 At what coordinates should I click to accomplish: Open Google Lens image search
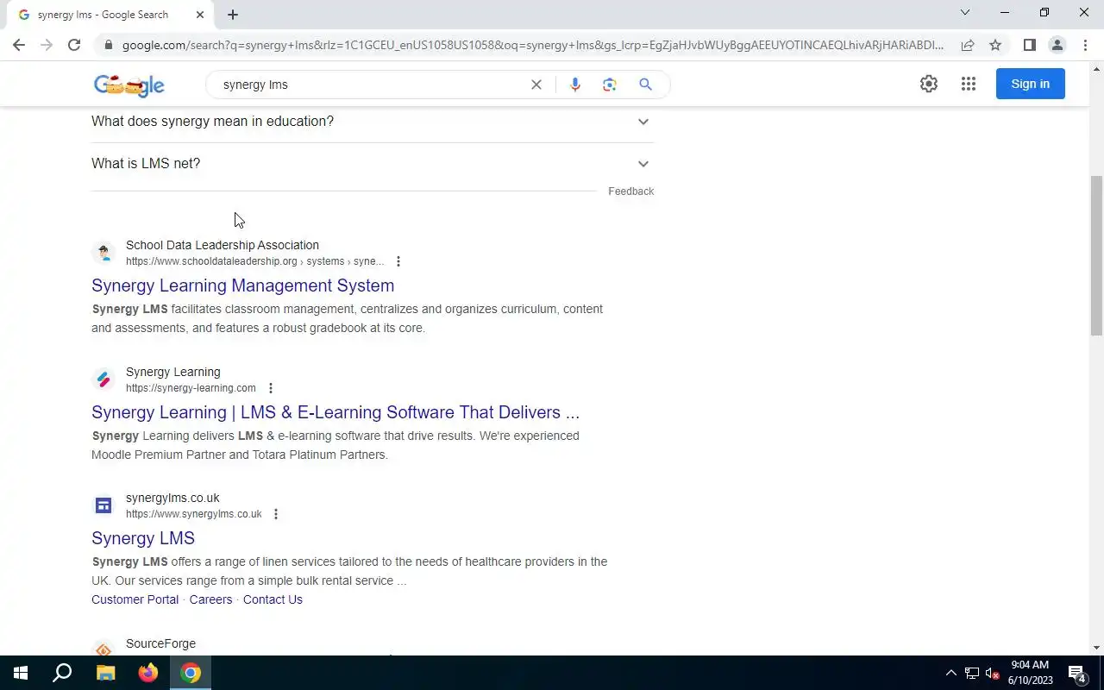tap(610, 85)
